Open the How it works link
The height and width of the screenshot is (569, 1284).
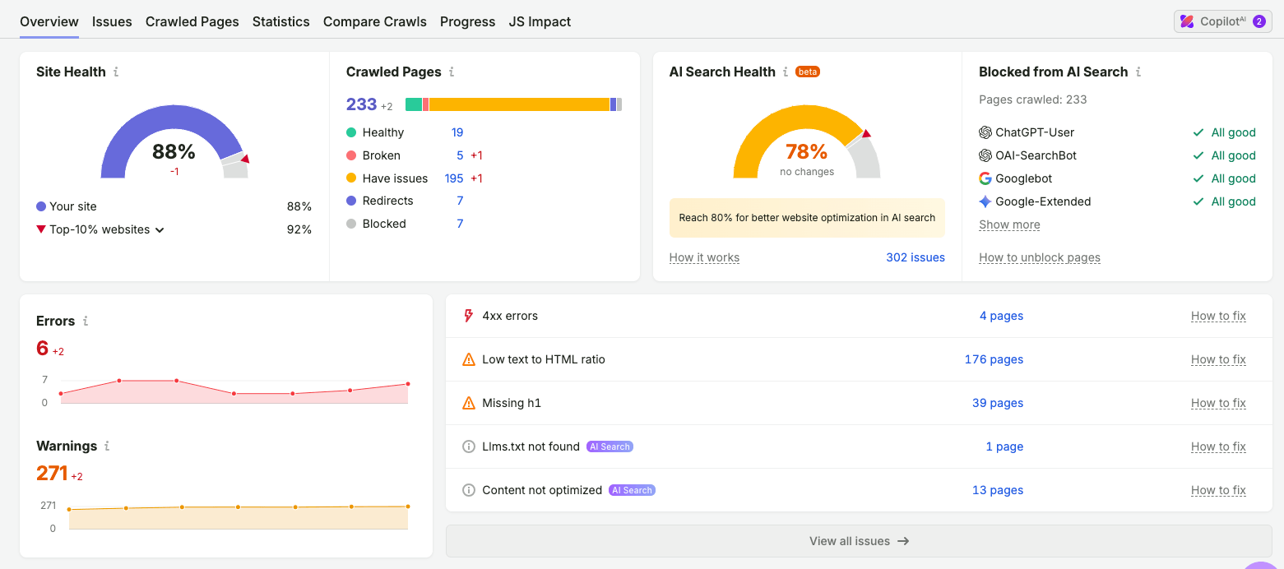coord(704,257)
